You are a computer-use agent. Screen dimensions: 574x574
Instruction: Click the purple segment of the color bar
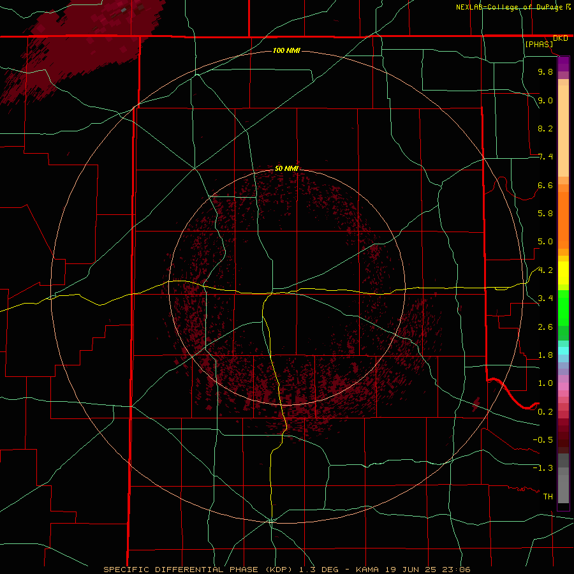pyautogui.click(x=563, y=64)
